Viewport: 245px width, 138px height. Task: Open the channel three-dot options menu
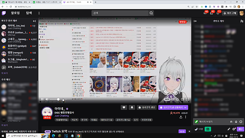click(x=186, y=117)
